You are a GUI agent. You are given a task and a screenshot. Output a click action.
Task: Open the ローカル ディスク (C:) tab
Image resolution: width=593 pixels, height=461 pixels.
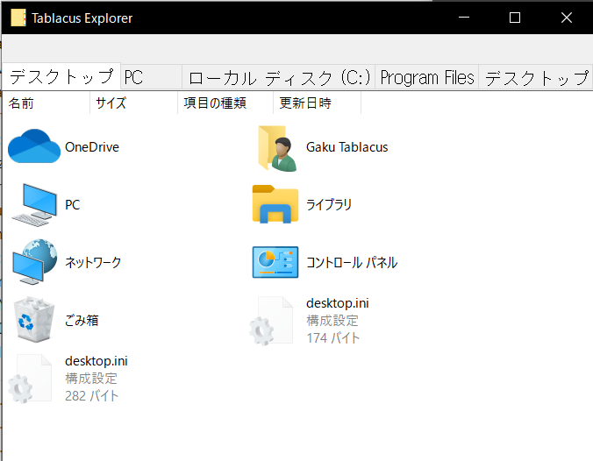[279, 77]
